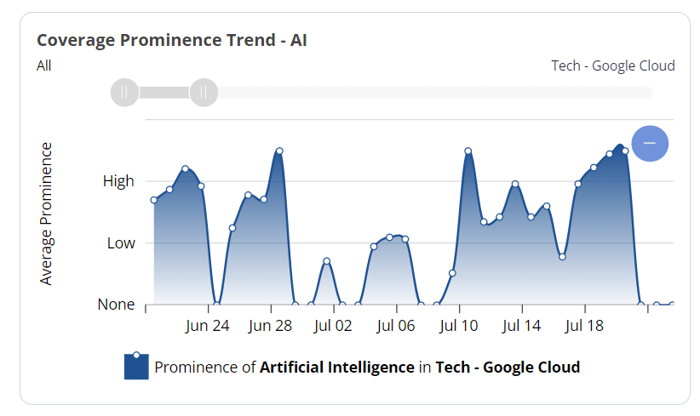This screenshot has height=416, width=700.
Task: Click the Jul 06 x-axis label
Action: 395,326
